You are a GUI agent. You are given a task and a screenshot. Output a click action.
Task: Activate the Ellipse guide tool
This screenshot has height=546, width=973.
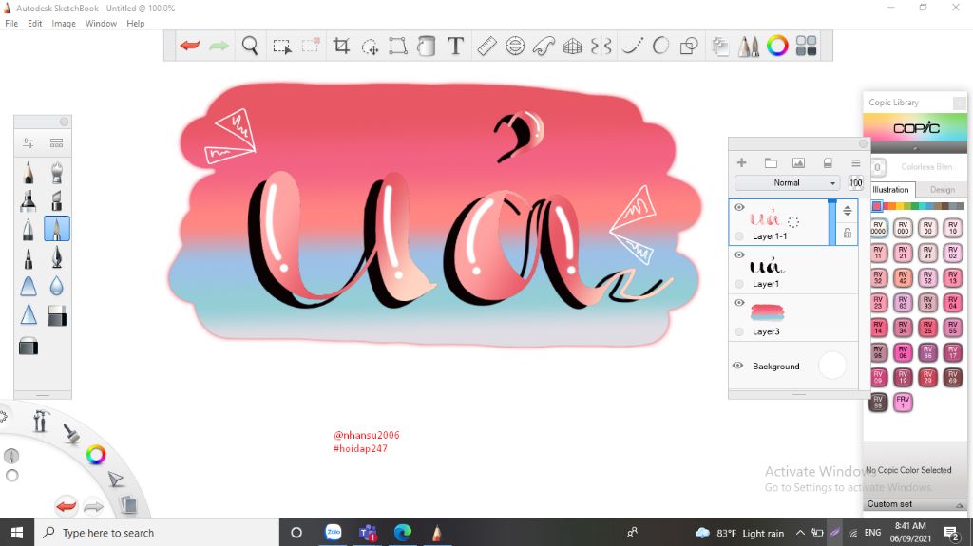tap(515, 46)
